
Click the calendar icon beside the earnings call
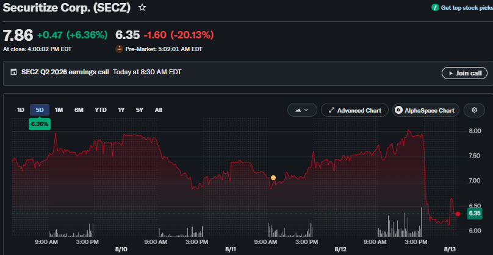(x=13, y=72)
